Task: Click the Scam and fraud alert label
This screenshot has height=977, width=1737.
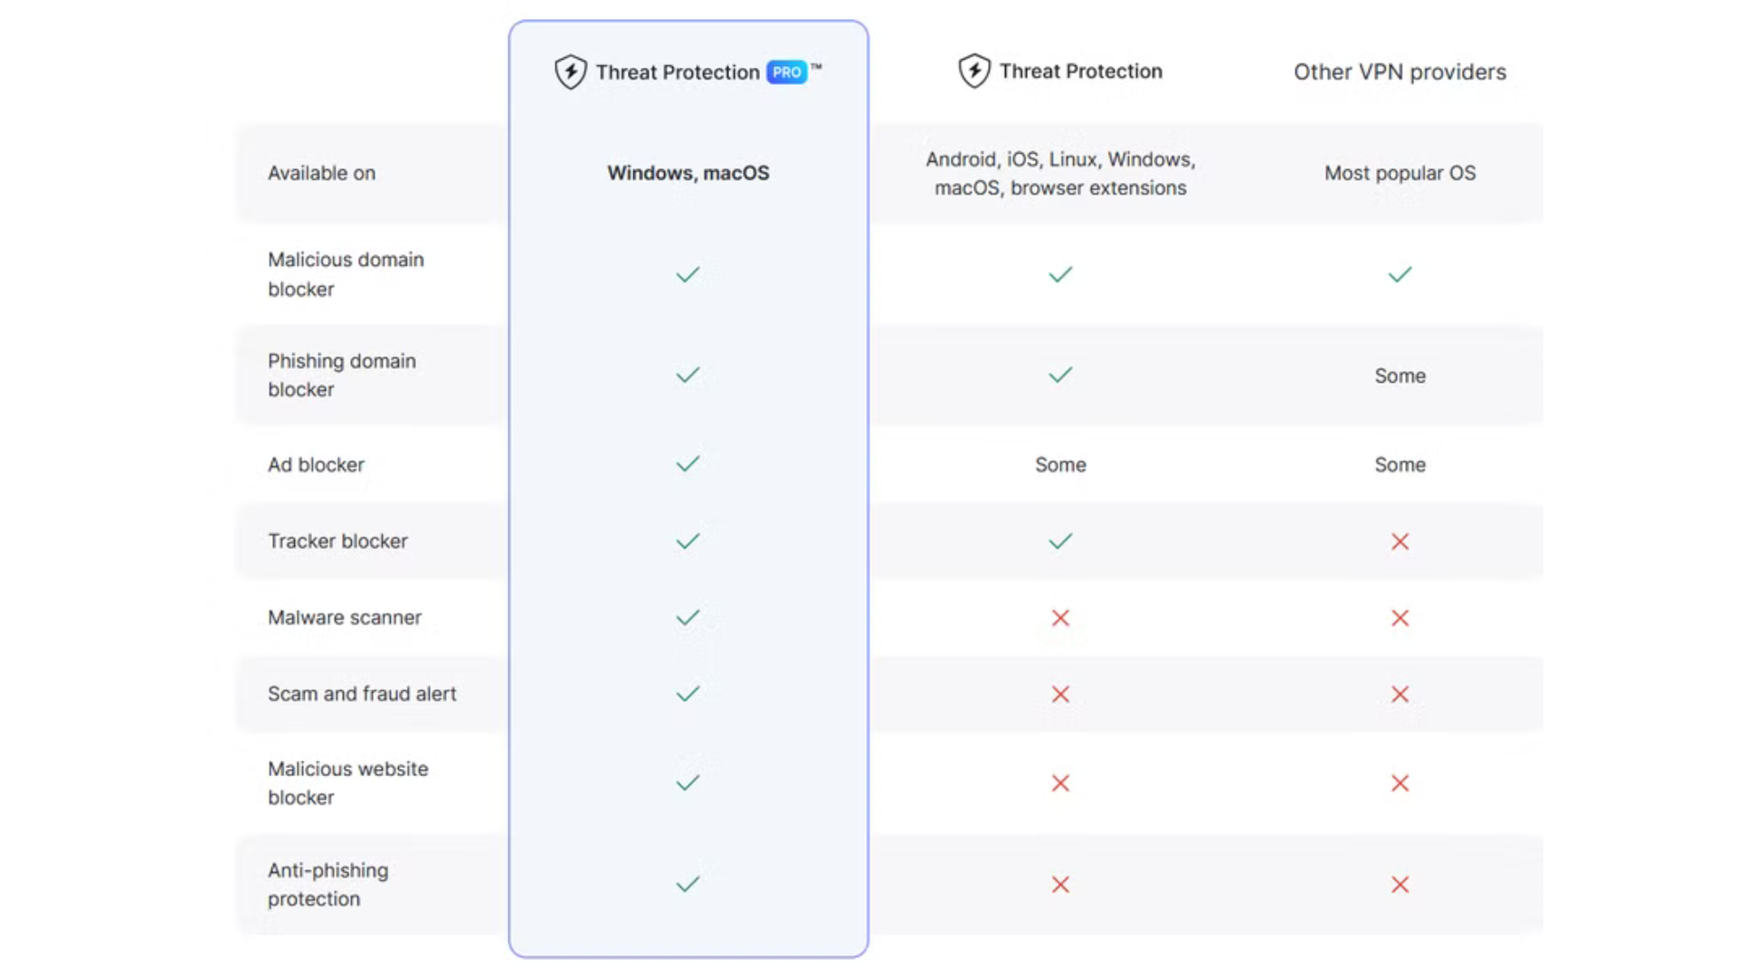Action: [362, 694]
